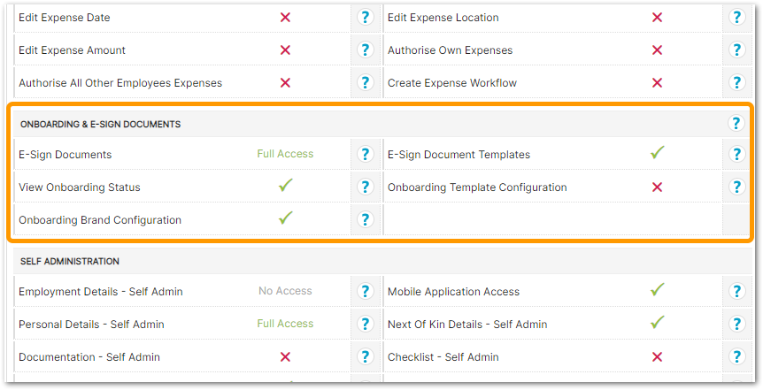Screen dimensions: 763x390
Task: Click help icon for Create Expense Workflow
Action: click(x=736, y=83)
